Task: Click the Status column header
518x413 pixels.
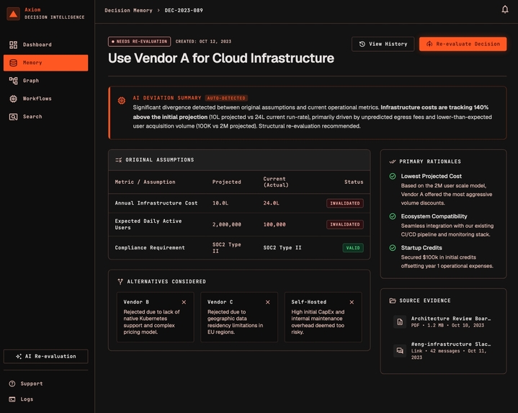Action: click(354, 182)
